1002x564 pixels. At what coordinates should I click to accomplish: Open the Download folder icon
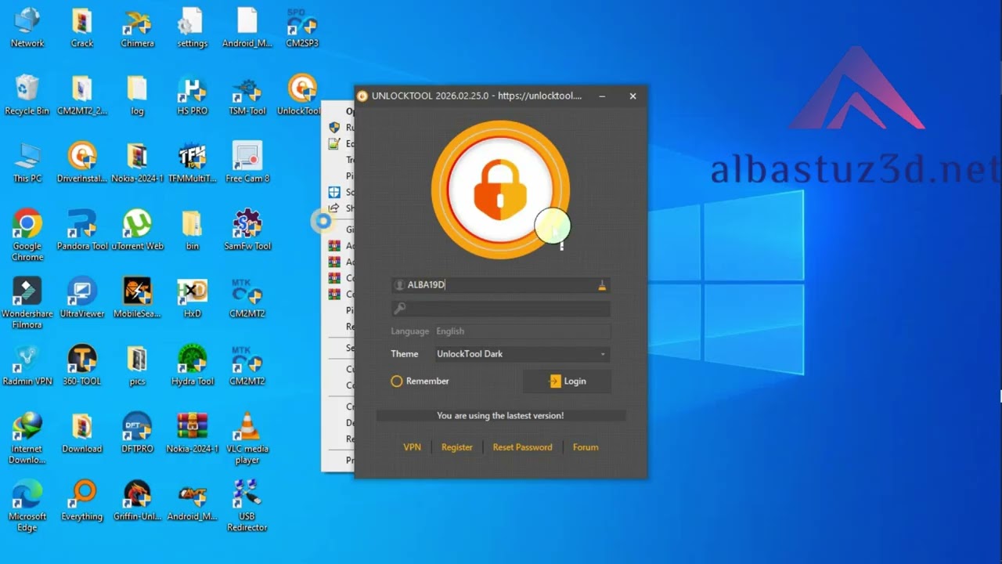(82, 432)
